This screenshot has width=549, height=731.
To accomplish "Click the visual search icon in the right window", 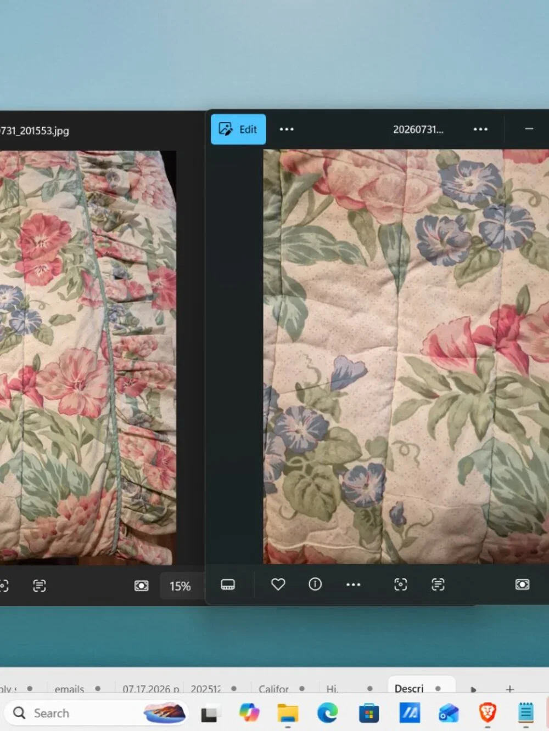I will (401, 585).
